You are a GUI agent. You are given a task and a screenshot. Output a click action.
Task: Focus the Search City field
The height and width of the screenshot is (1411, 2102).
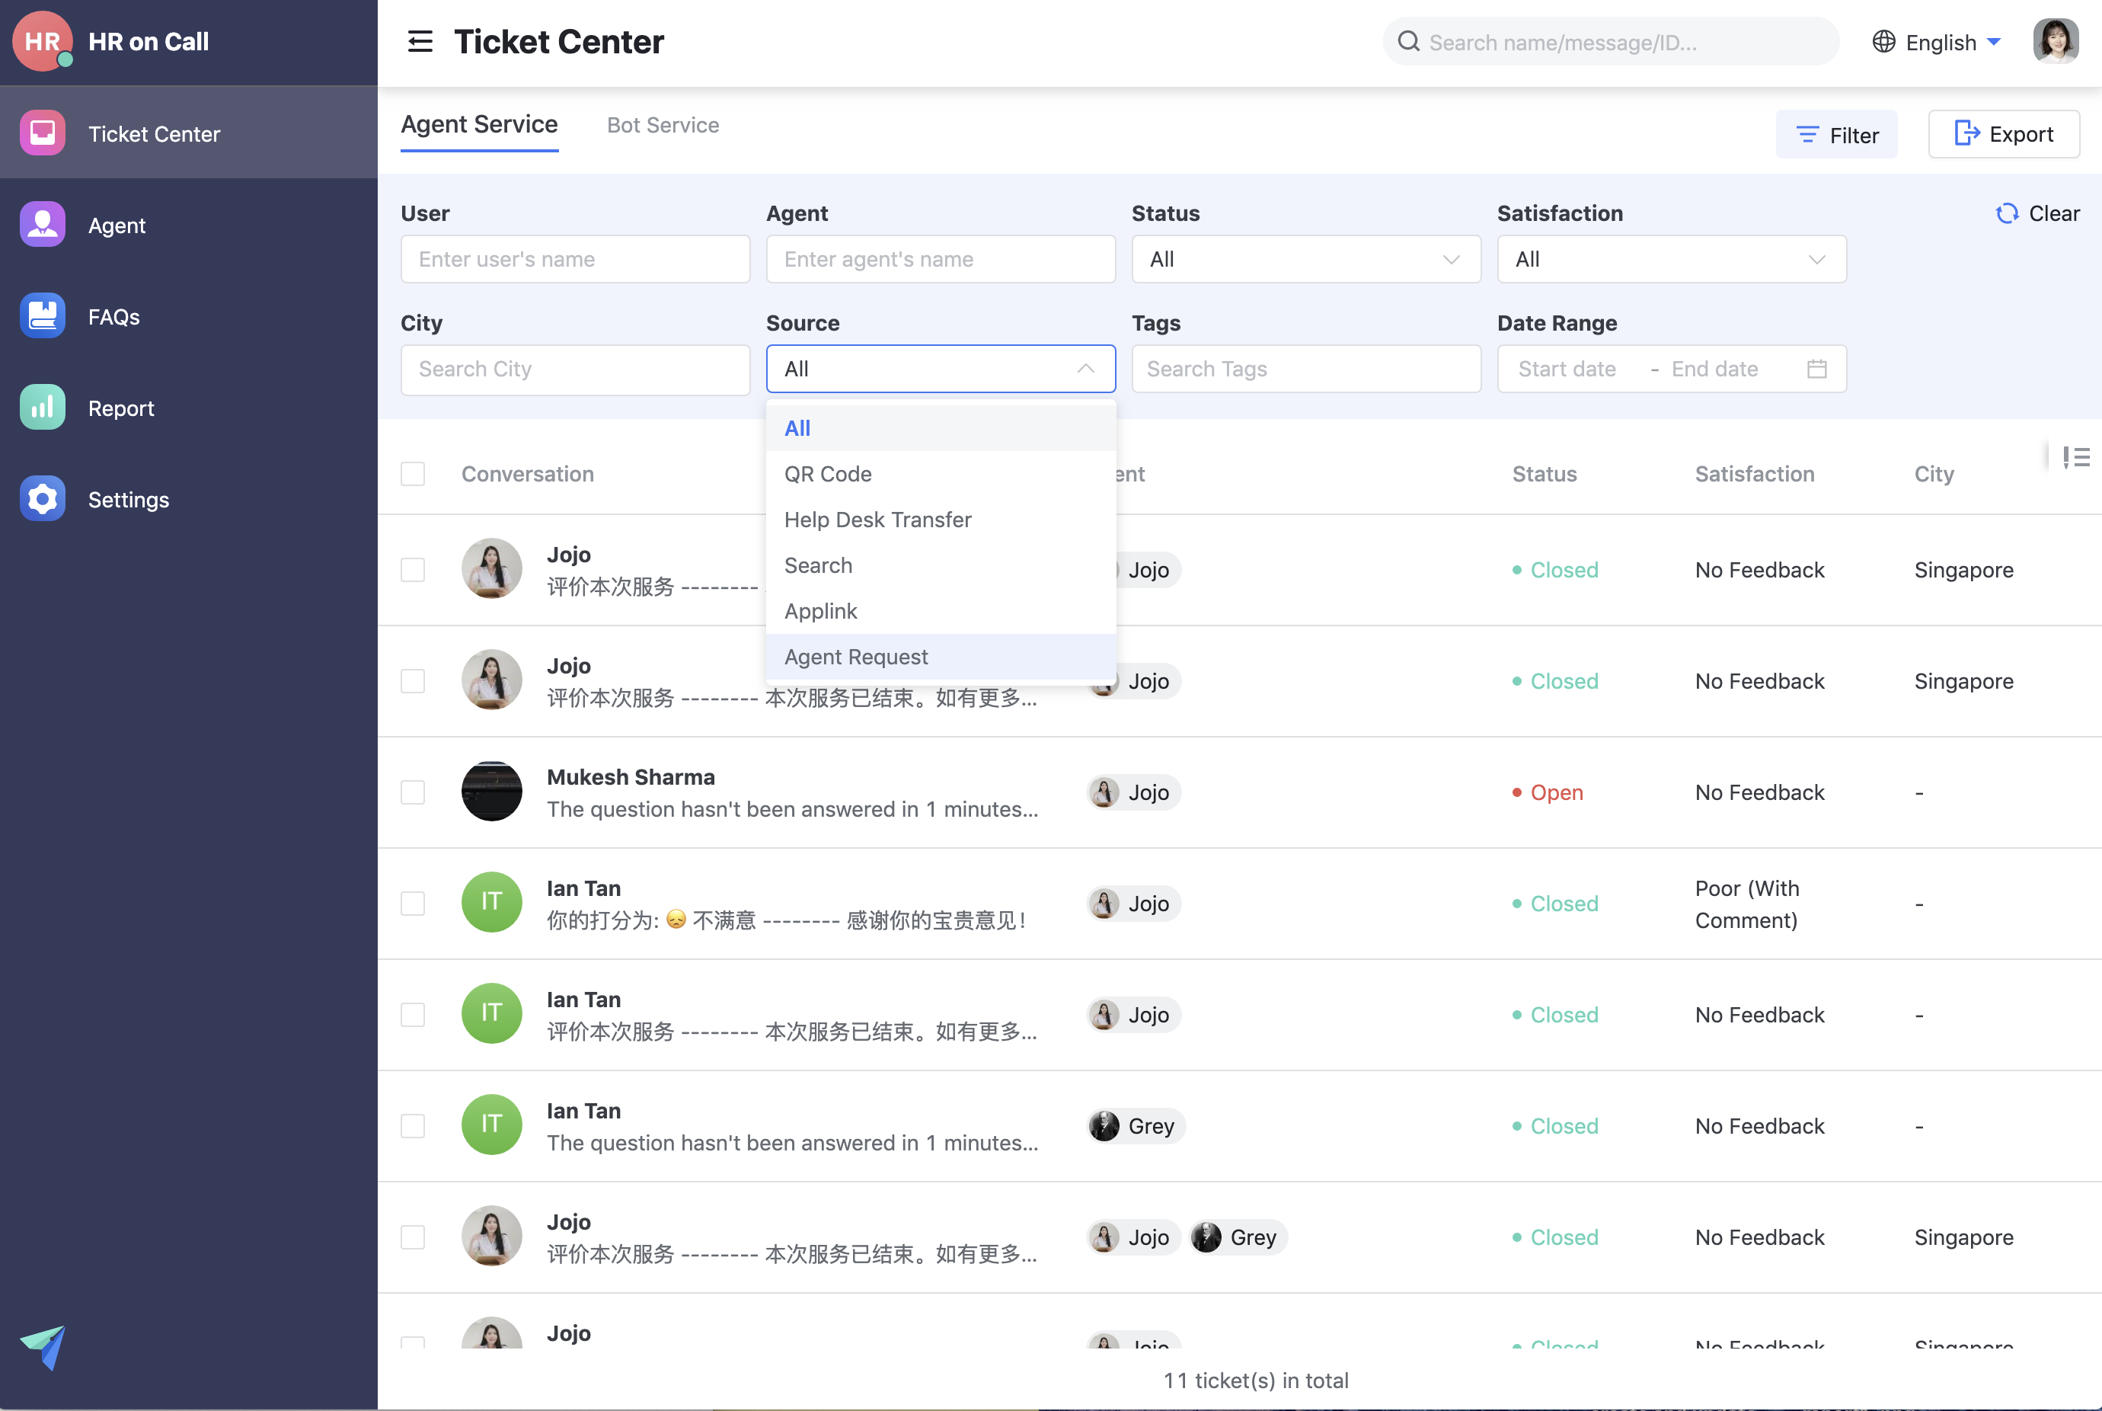tap(576, 369)
